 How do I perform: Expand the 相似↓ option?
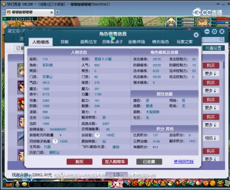pos(211,138)
